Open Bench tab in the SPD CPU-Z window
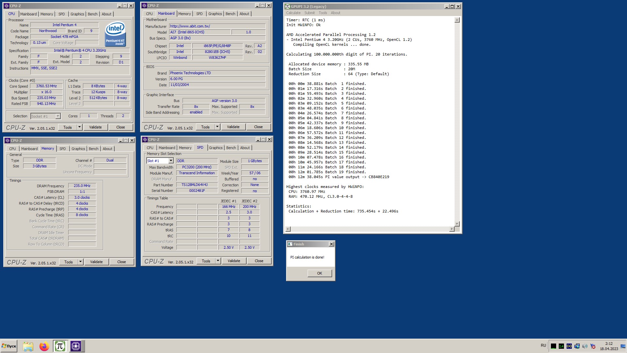 [231, 148]
